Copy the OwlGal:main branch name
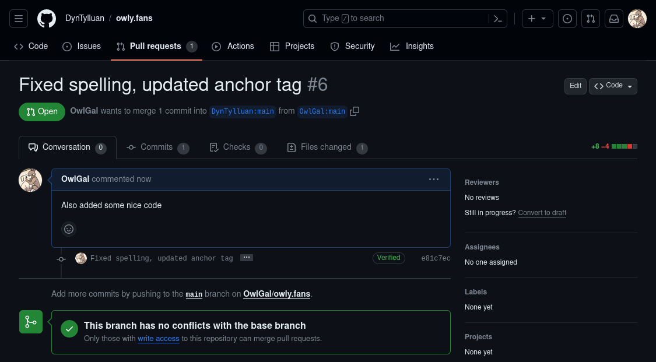This screenshot has height=362, width=656. (355, 111)
